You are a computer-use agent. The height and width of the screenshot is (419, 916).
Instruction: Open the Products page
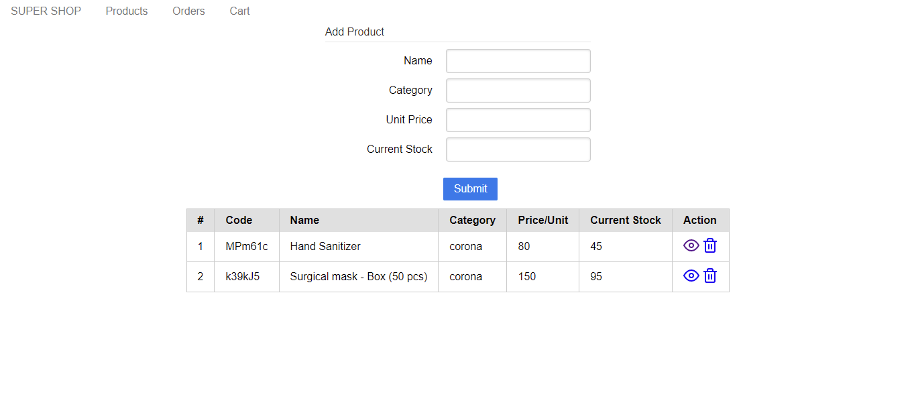pos(127,11)
